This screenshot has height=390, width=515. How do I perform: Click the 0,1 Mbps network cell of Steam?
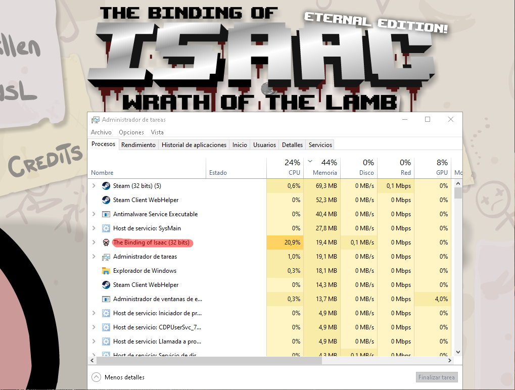(396, 186)
